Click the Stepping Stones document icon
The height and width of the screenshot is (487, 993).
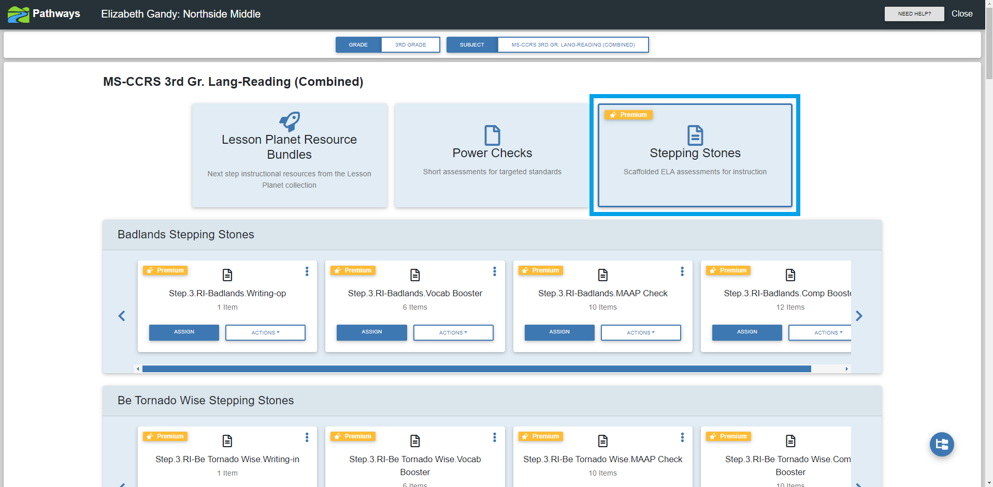pos(695,135)
